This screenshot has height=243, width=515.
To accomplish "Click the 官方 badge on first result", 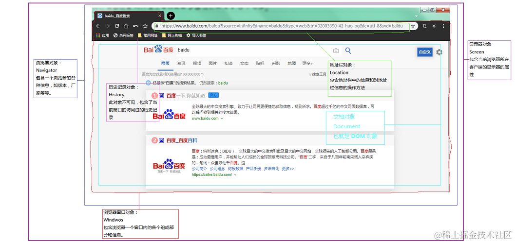I will click(x=213, y=95).
